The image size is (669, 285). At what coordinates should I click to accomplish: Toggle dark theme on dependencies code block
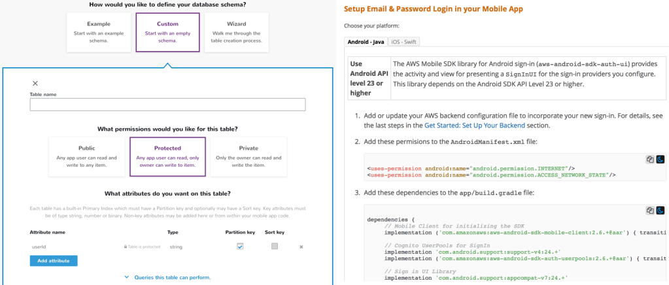click(660, 210)
